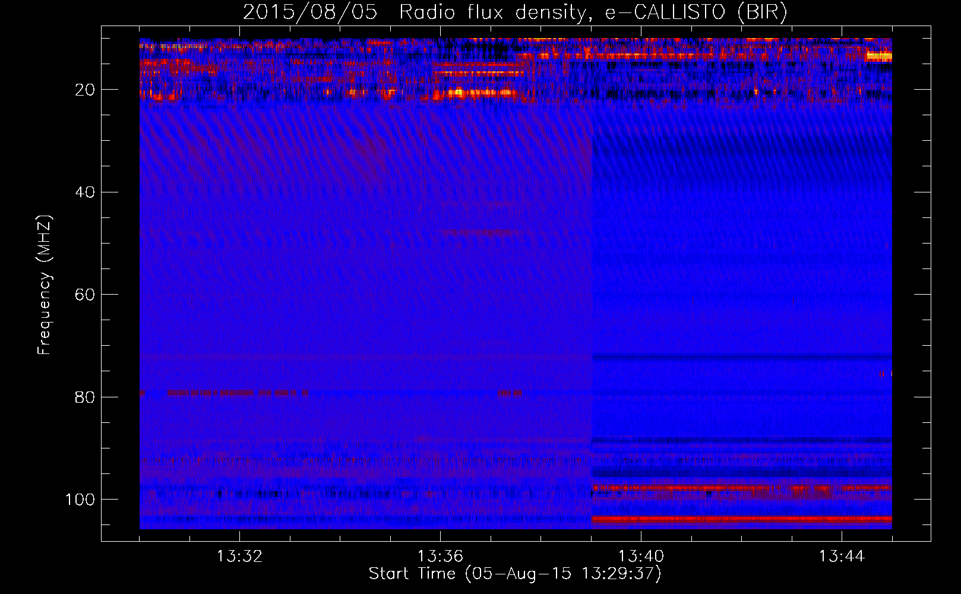Click the '100' frequency tick label
961x594 pixels.
(80, 500)
